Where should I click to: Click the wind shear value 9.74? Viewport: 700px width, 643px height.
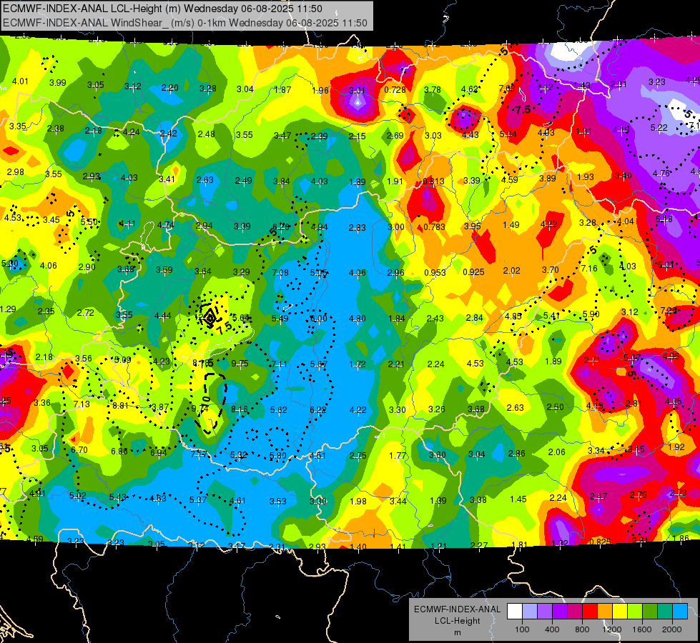coord(200,408)
